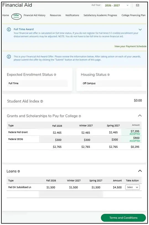Click the Federal SEOG row label
Screen dimensions: 149x225
[16, 139]
